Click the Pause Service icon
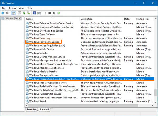Viewport: 158px width, 116px height. [54, 13]
